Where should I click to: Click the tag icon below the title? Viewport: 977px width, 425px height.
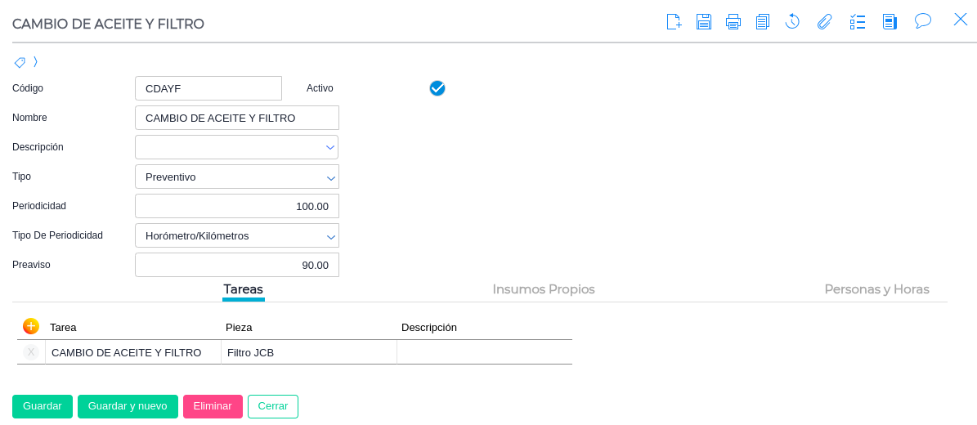tap(20, 62)
